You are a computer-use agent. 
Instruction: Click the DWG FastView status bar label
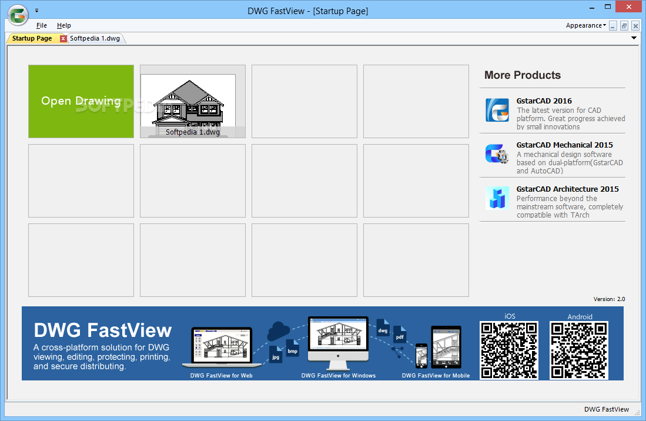tap(607, 409)
